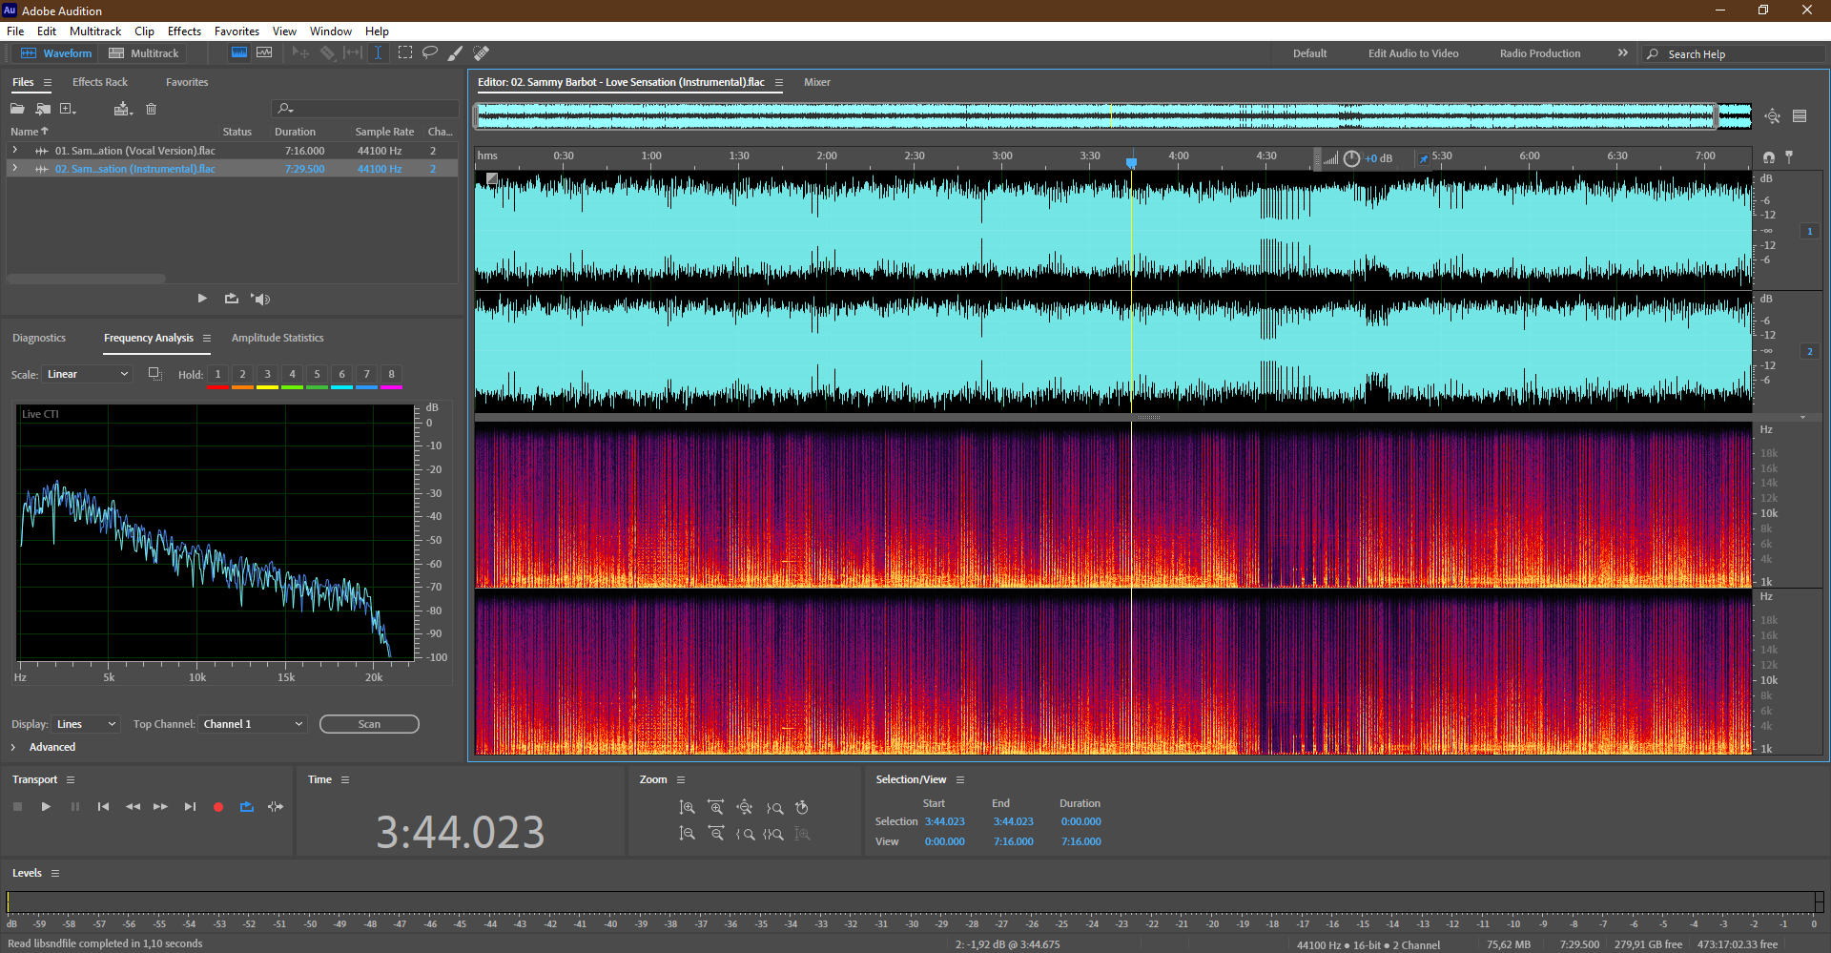This screenshot has height=953, width=1831.
Task: Toggle spectral frequency display
Action: 239,52
